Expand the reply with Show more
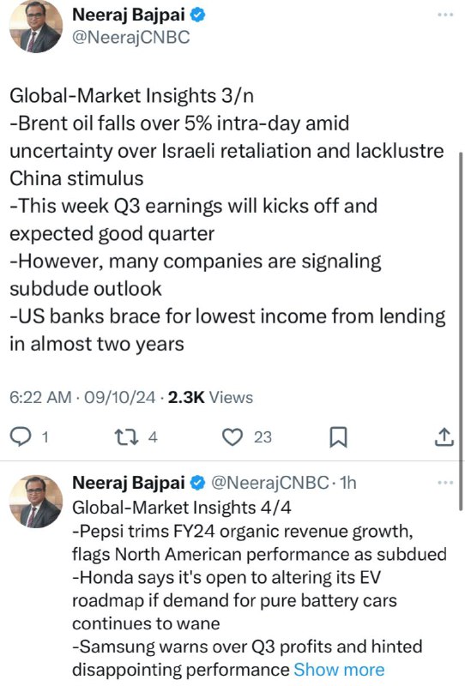This screenshot has width=465, height=686. tap(339, 670)
